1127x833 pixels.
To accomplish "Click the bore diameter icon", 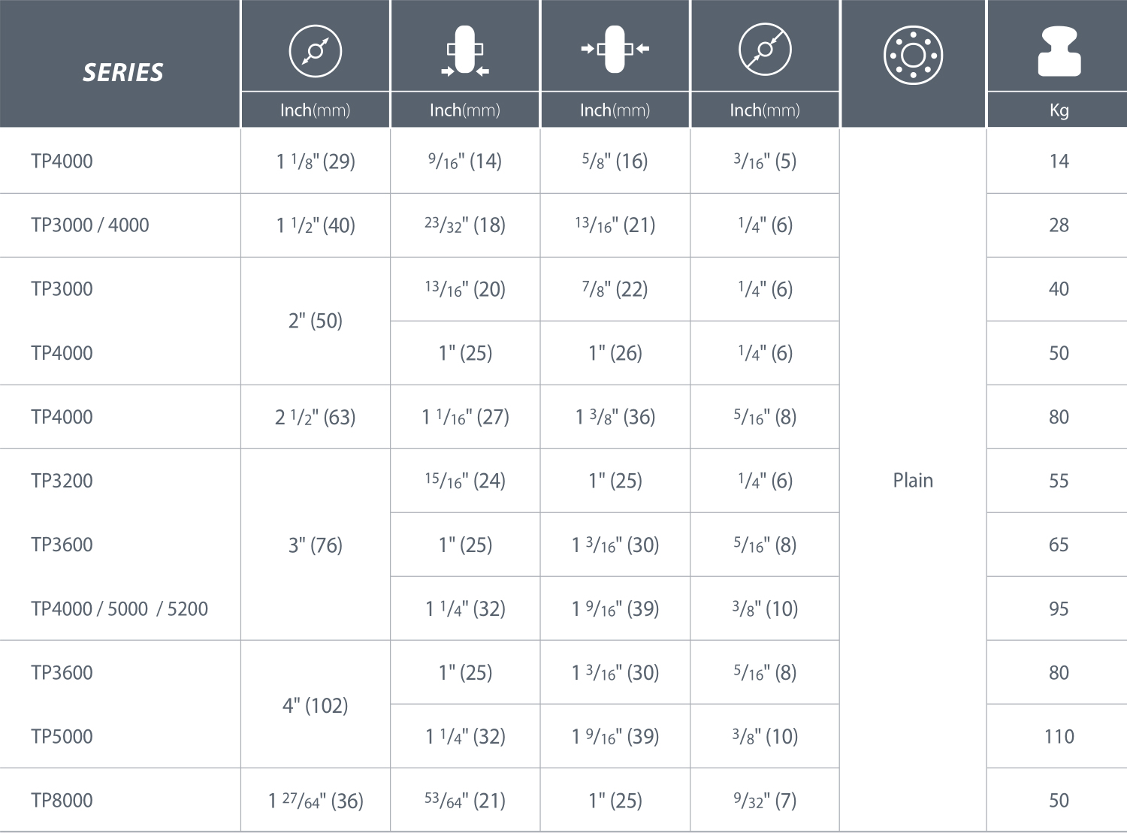I will pos(765,50).
